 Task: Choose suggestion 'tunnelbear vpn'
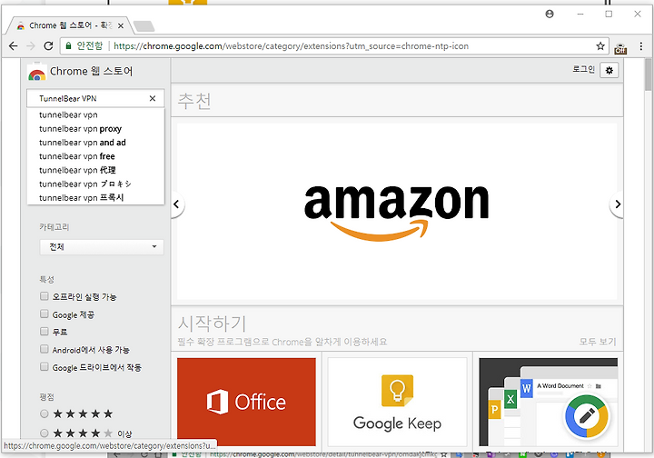(95, 114)
